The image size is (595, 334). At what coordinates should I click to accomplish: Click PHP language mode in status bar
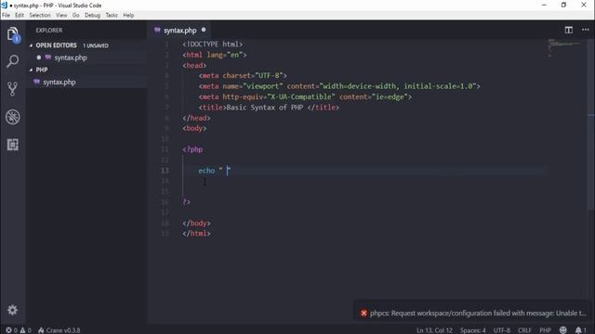click(546, 330)
